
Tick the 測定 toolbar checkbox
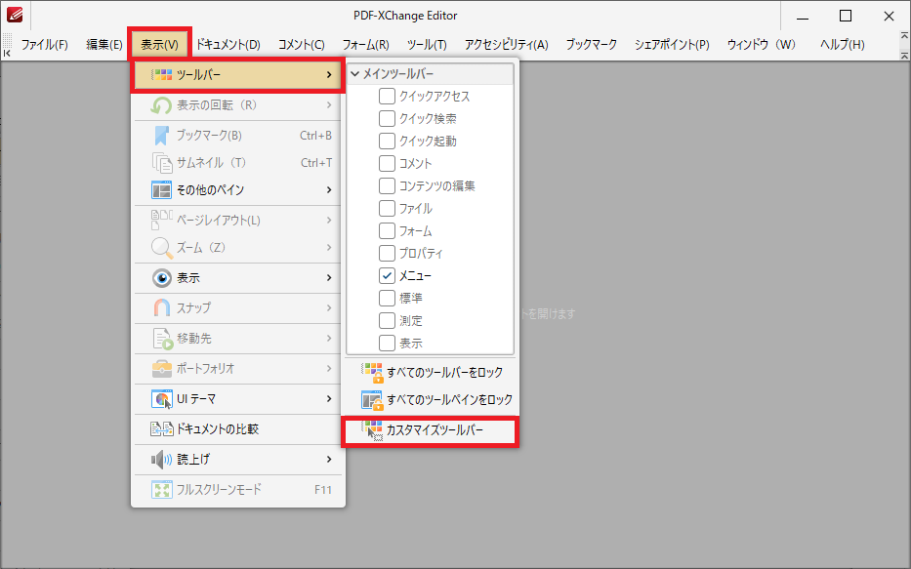tap(387, 320)
